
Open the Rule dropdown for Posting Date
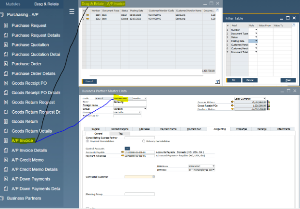tap(256, 41)
